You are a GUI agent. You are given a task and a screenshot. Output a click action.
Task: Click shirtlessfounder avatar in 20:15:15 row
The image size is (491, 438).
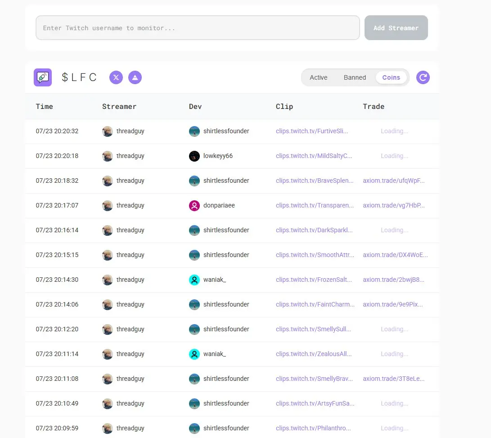[x=194, y=255]
